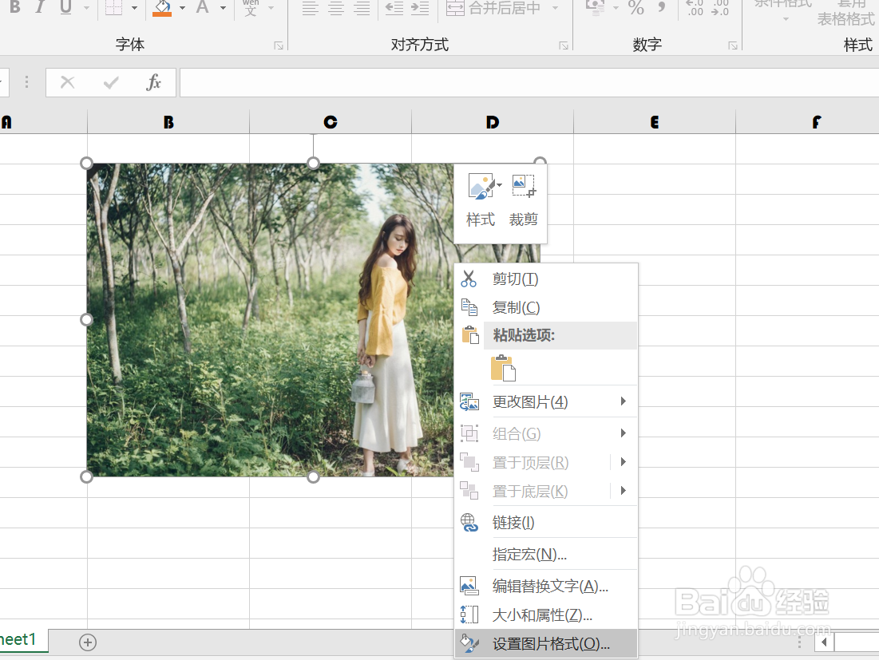Click accounting number format icon
This screenshot has width=879, height=660.
coord(594,7)
